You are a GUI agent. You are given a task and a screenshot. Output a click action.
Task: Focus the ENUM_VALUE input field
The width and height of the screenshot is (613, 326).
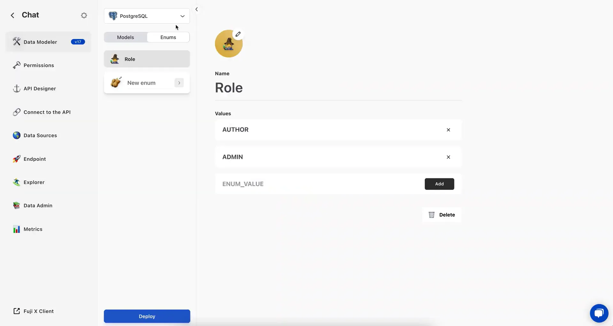click(x=320, y=184)
